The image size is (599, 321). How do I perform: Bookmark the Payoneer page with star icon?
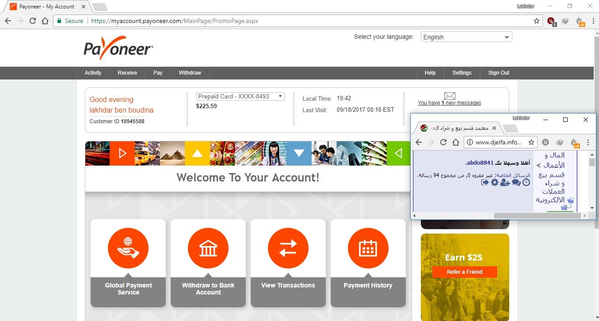point(536,21)
